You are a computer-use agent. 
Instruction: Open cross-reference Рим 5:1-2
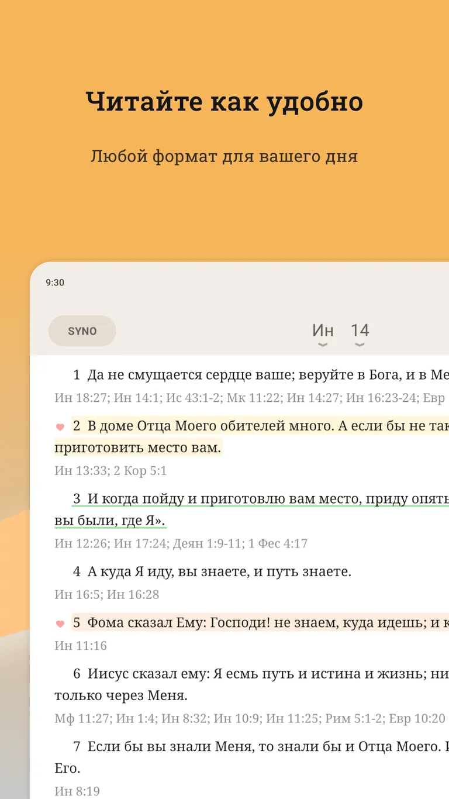[x=354, y=718]
